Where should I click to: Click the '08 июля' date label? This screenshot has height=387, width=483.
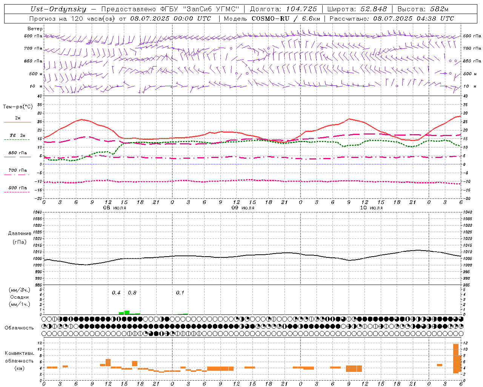115,208
